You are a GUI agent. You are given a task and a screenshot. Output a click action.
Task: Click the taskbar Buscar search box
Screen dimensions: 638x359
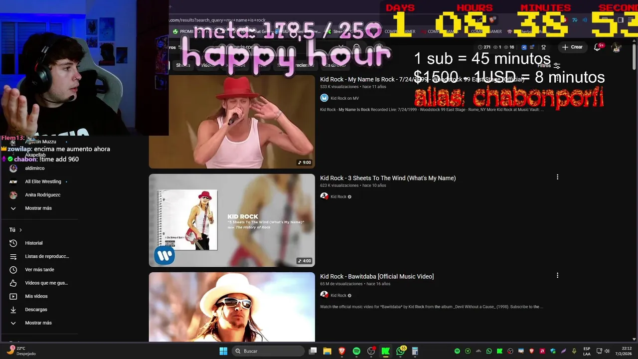(269, 351)
